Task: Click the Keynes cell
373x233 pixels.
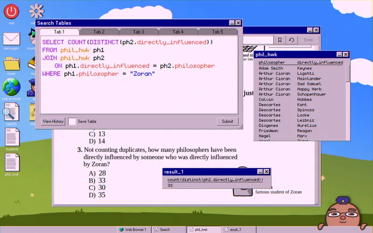Action: coord(304,68)
